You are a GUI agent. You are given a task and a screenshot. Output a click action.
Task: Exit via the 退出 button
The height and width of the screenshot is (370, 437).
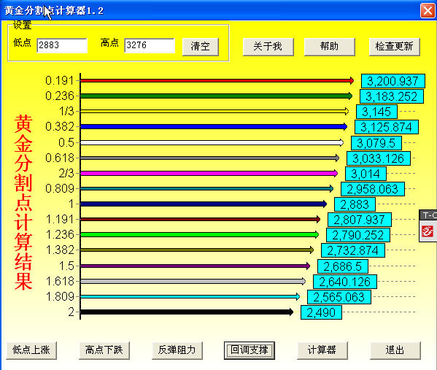395,350
